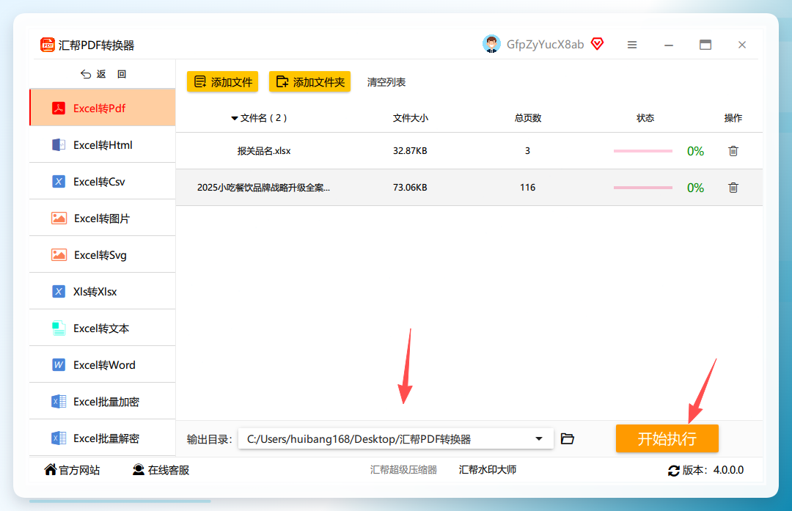The image size is (792, 511).
Task: Click the 添加文件夹 button
Action: click(x=309, y=82)
